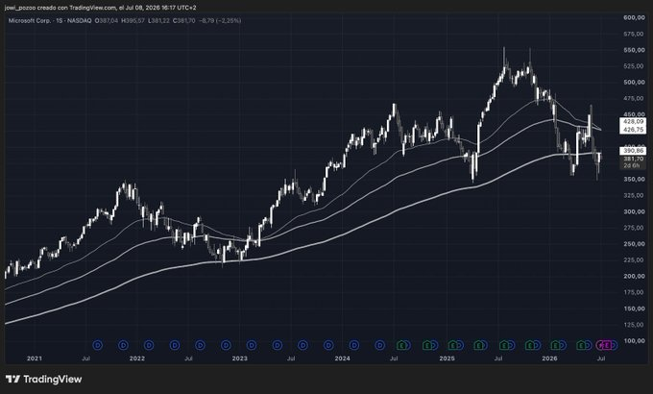Select the 390,86 moving average price label

tap(633, 151)
